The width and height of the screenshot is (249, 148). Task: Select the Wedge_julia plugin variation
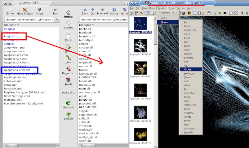pos(191,30)
